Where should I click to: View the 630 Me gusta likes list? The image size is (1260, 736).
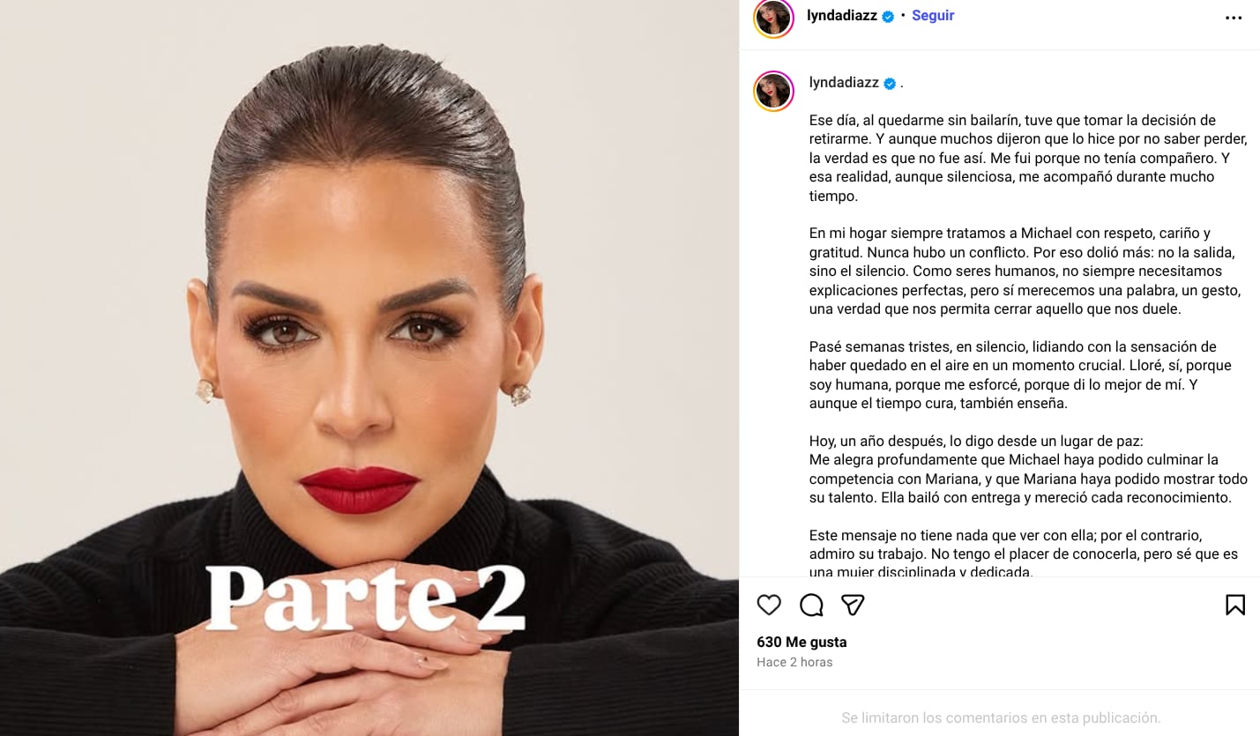801,642
